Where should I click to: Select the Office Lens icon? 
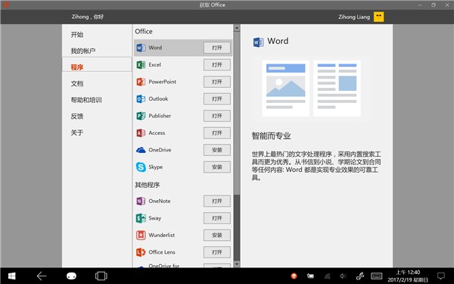click(141, 252)
